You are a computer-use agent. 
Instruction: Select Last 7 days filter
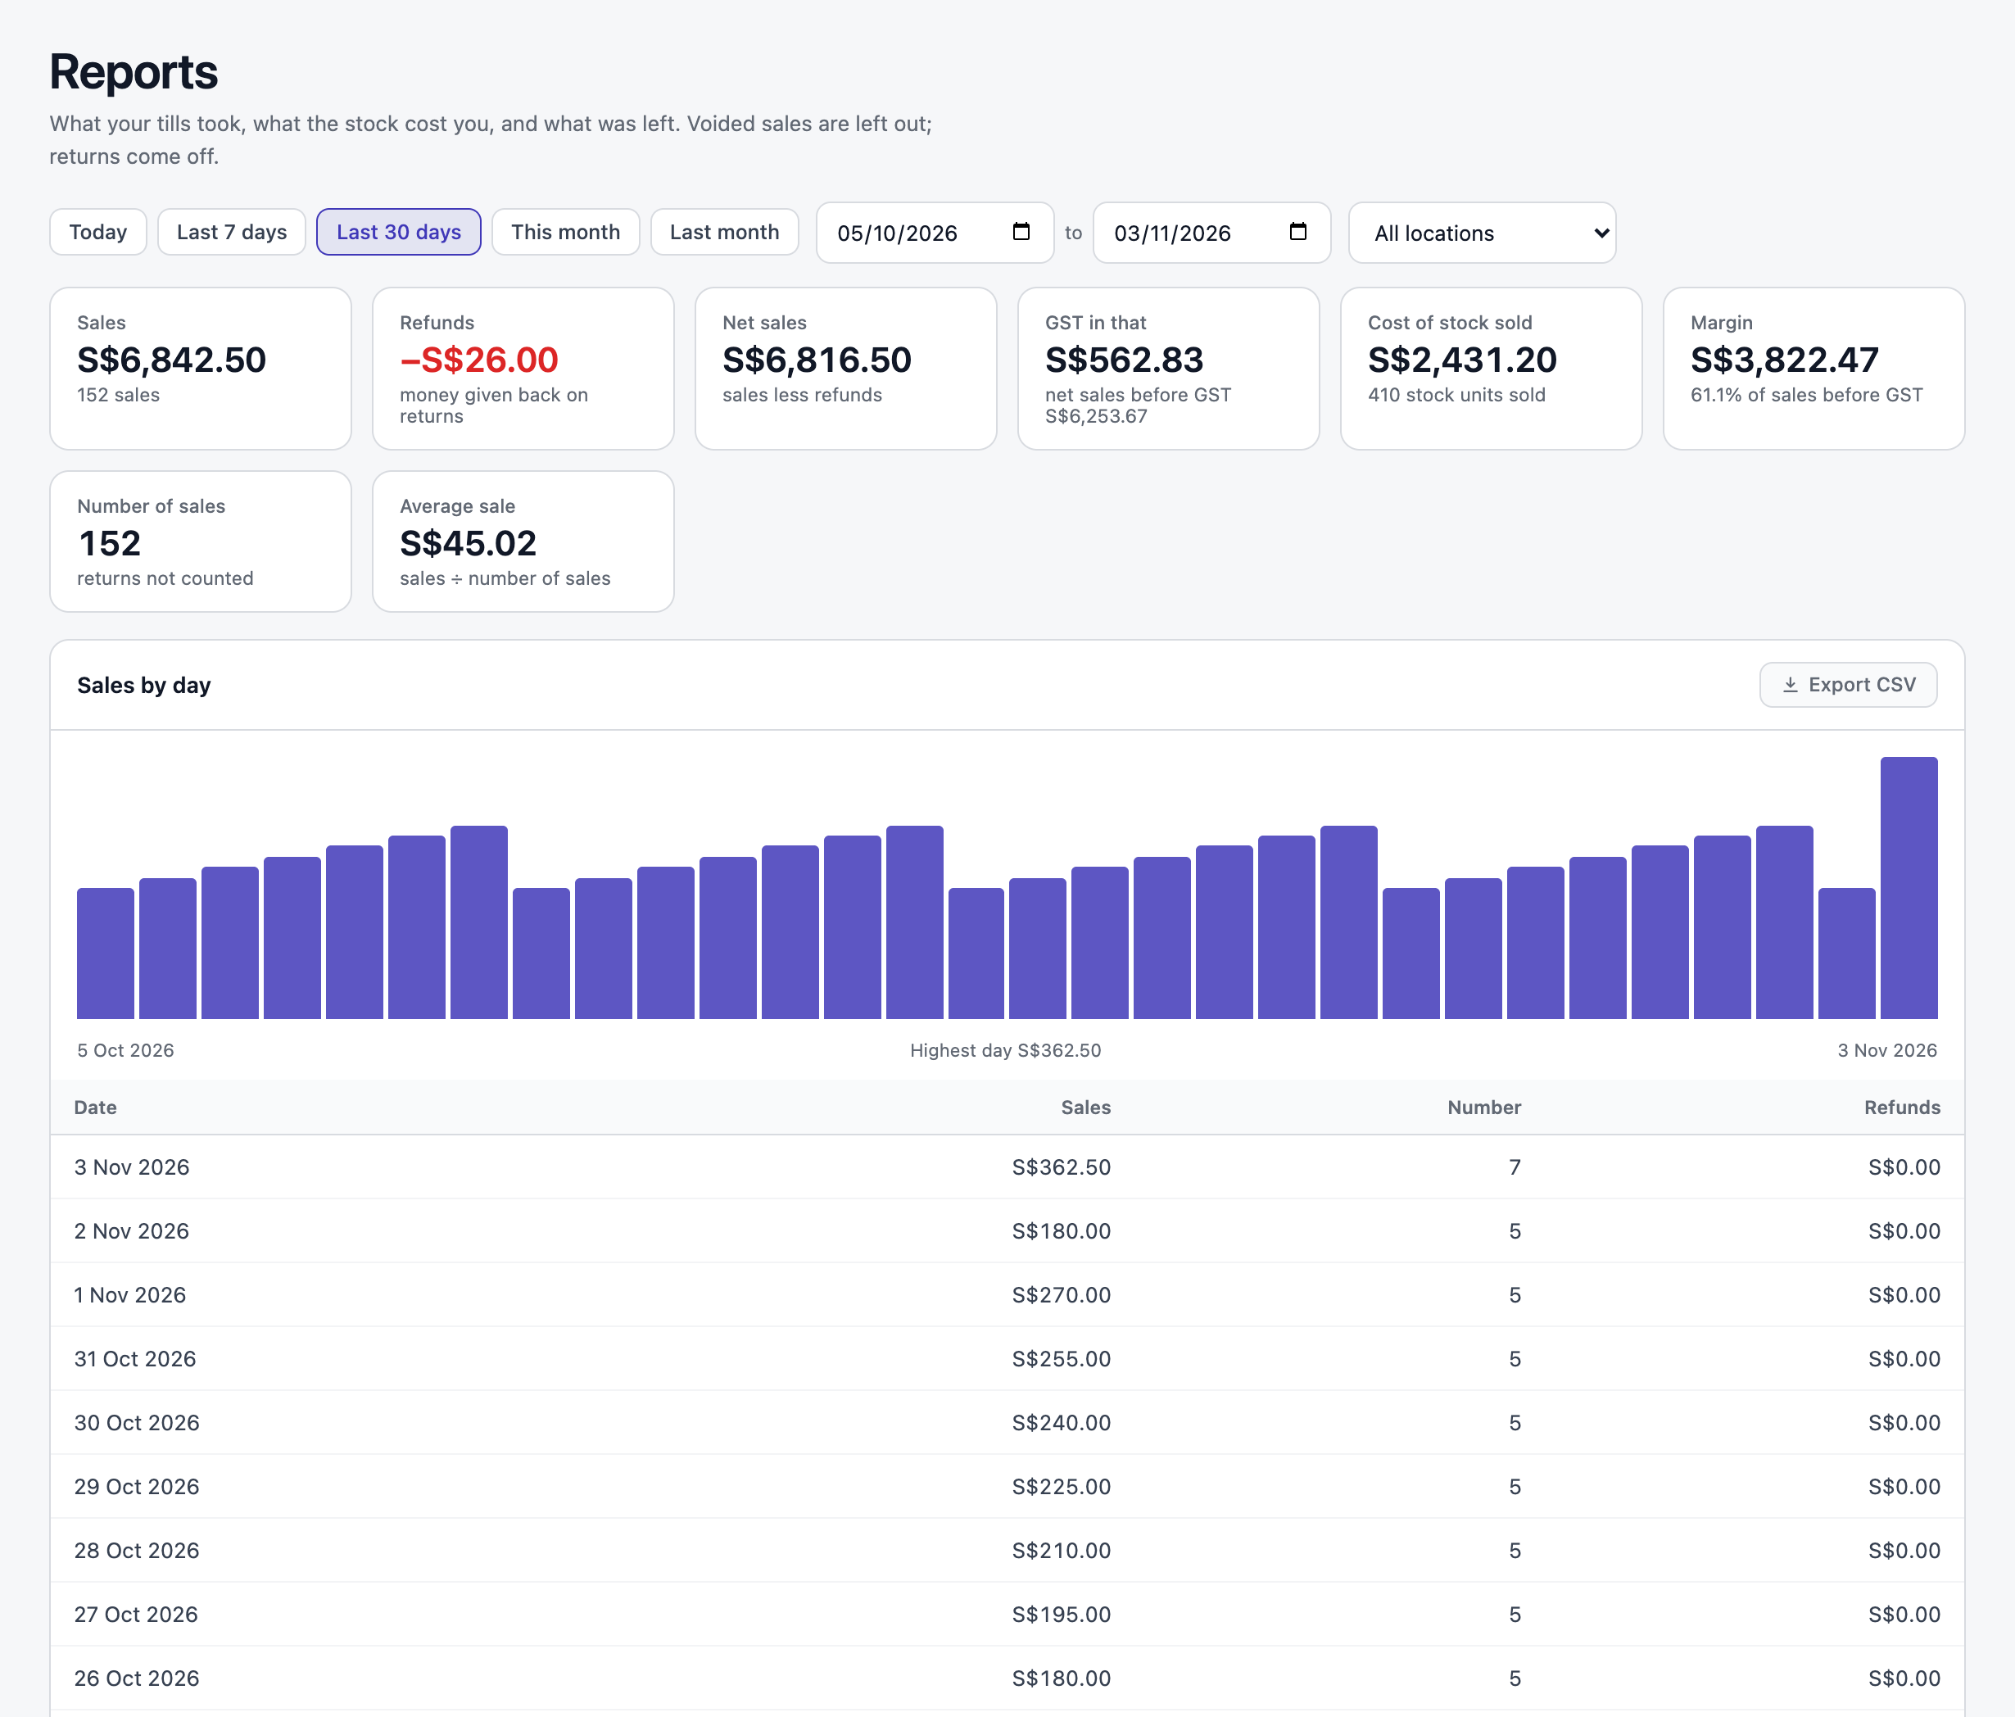(x=232, y=232)
